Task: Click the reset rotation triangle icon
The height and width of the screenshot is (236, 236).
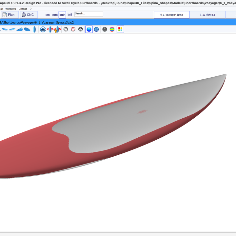Action: coord(43,29)
